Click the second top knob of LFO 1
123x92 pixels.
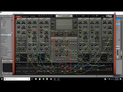[x=23, y=22]
